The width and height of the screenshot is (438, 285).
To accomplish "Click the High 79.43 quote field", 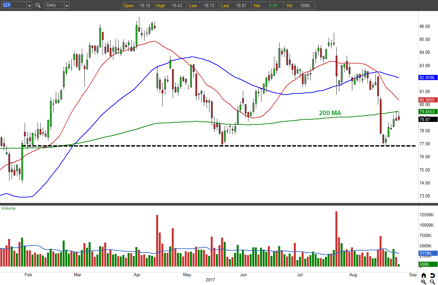I will (x=170, y=6).
